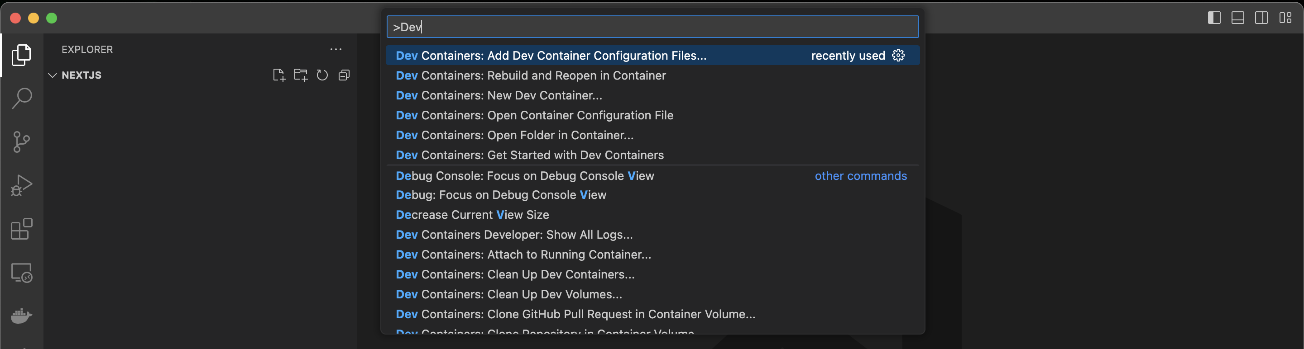The height and width of the screenshot is (349, 1304).
Task: Collapse the NEXTJS folder section
Action: click(52, 75)
